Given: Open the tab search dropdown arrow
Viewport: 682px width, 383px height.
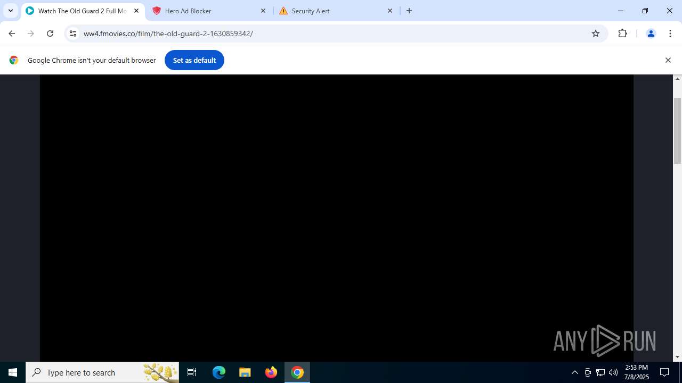Looking at the screenshot, I should [x=11, y=11].
